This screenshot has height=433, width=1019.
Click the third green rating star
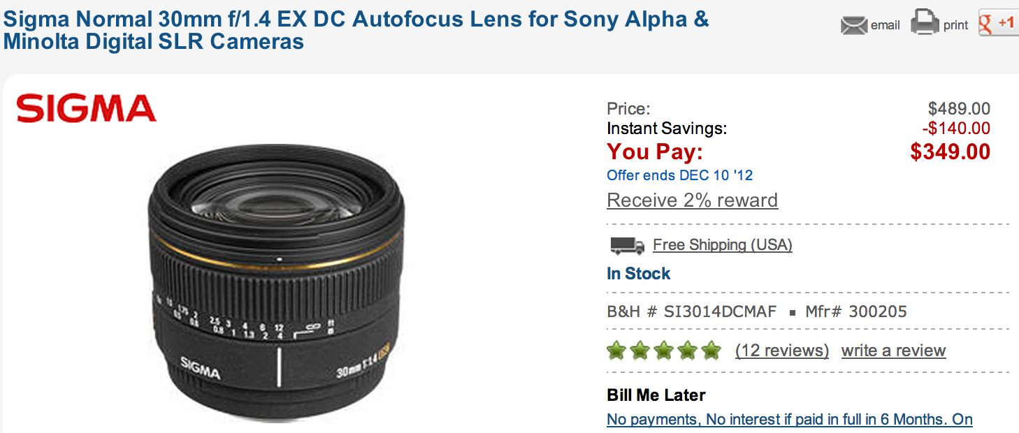tap(664, 350)
